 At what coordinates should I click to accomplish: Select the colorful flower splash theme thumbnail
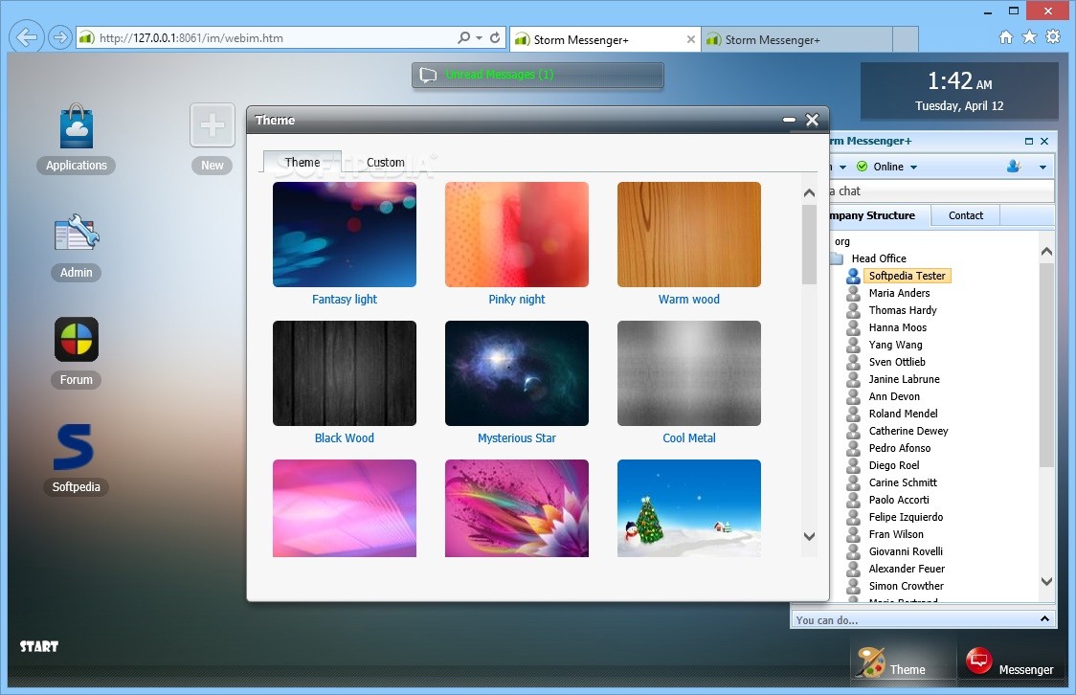pos(517,508)
